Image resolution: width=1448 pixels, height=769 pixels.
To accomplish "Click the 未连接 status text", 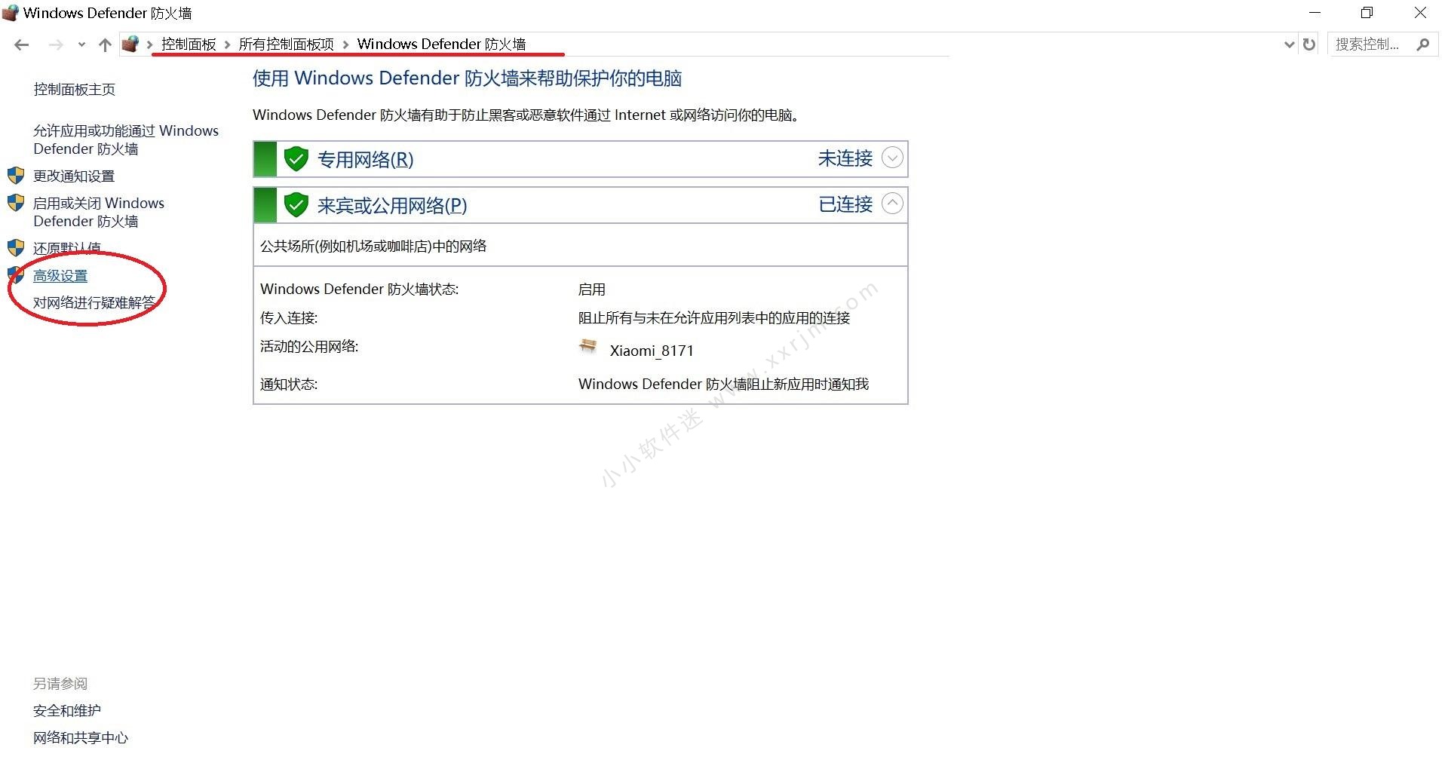I will click(x=845, y=158).
